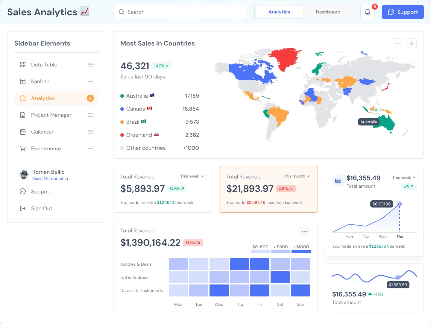Expand the This week selector on $16,355.49 card

point(403,177)
